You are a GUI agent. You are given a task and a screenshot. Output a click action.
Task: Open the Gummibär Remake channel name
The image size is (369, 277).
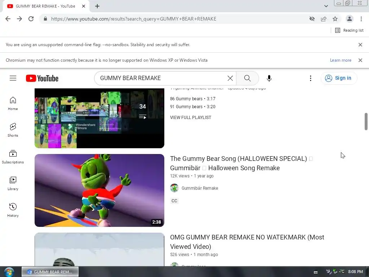pyautogui.click(x=200, y=188)
